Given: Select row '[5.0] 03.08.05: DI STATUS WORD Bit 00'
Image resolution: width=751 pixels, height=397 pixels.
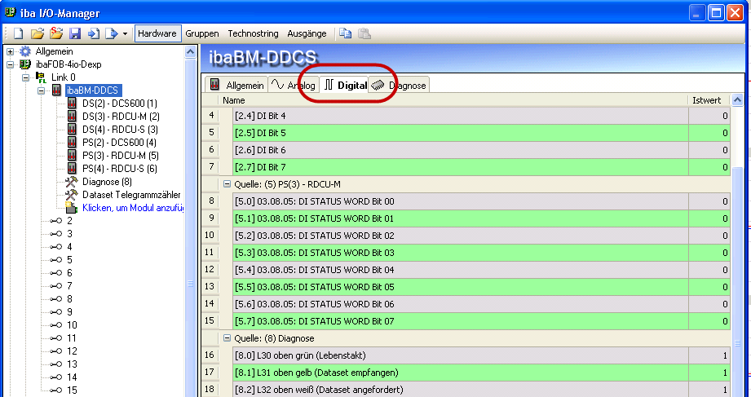Looking at the screenshot, I should click(x=481, y=201).
